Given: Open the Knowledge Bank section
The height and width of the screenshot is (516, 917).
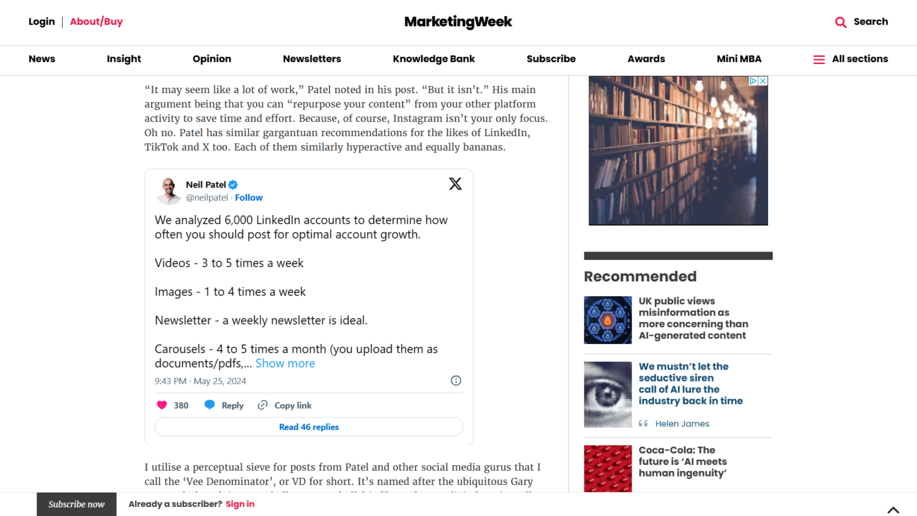Looking at the screenshot, I should tap(434, 59).
